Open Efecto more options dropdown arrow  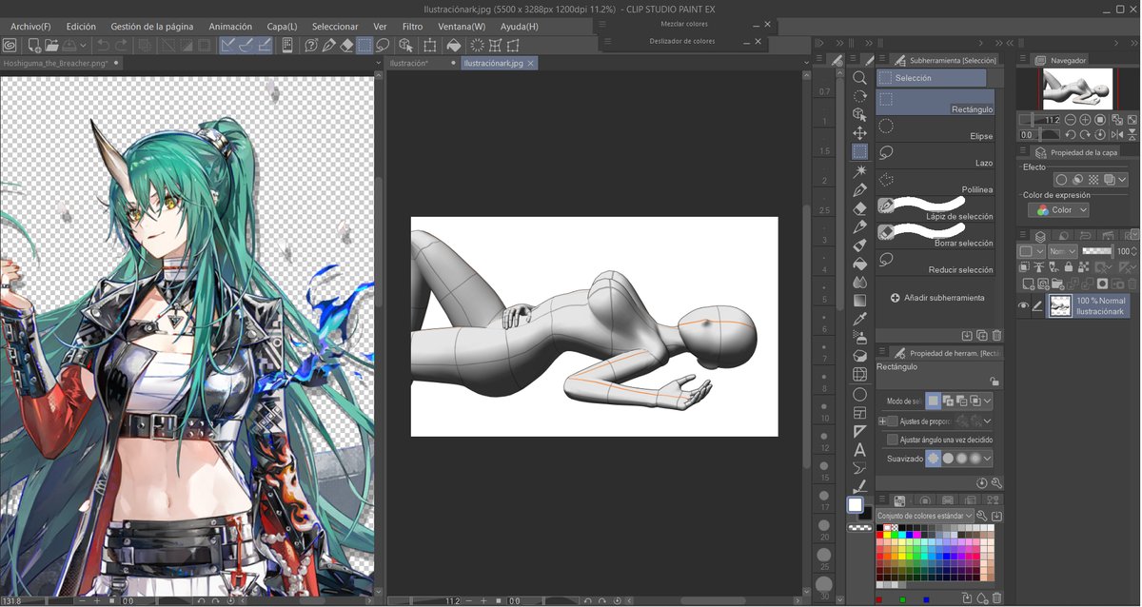(1122, 180)
